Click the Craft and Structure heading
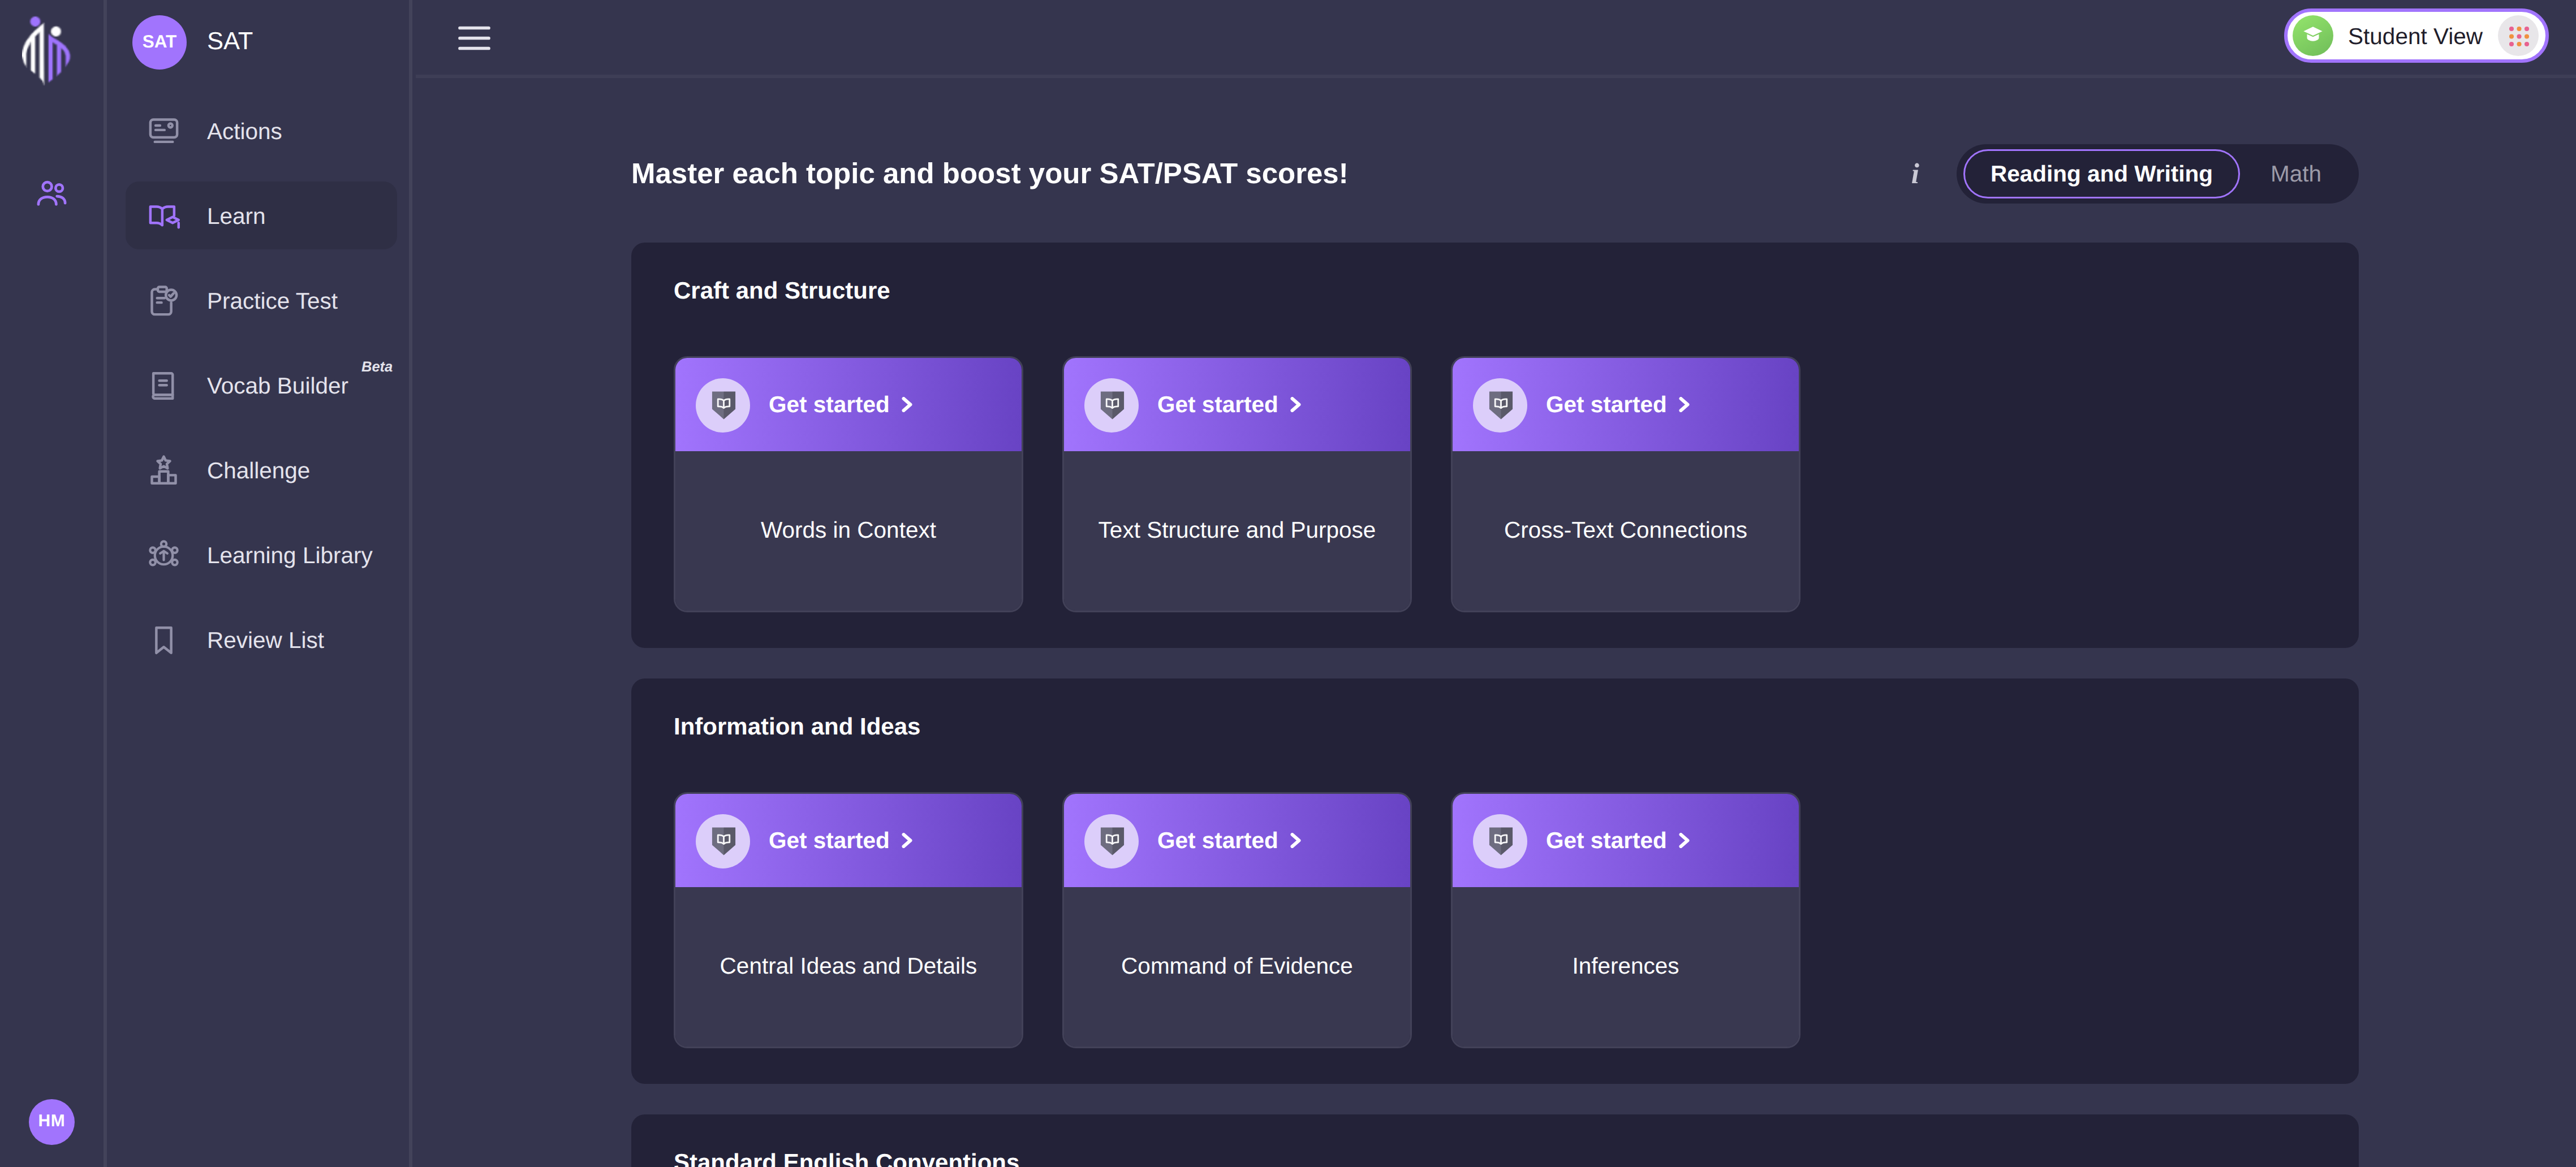2576x1167 pixels. point(781,291)
